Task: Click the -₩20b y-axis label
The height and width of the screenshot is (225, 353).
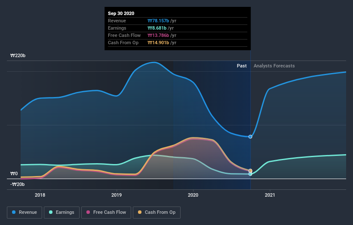Action: click(17, 184)
